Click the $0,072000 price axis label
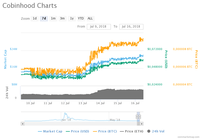The image size is (202, 139). [x=155, y=49]
